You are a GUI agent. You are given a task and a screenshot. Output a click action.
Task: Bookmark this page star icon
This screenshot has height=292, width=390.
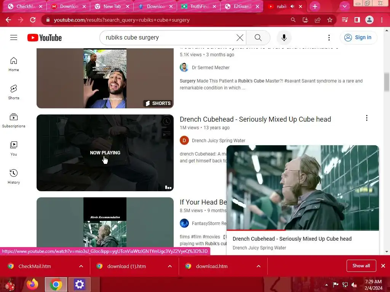point(330,20)
